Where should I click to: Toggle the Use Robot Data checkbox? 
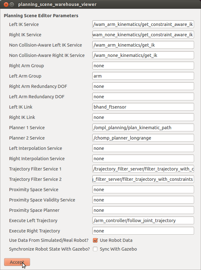(x=95, y=240)
